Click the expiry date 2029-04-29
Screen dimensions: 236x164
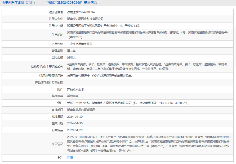75,130
